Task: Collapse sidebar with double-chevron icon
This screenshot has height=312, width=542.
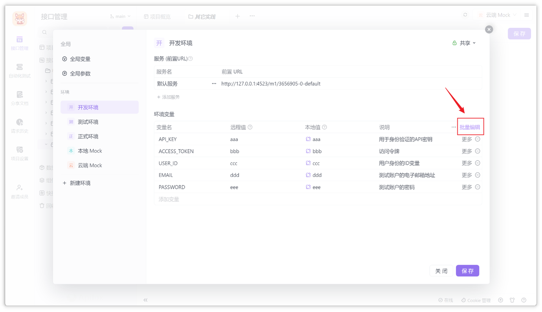Action: tap(145, 300)
